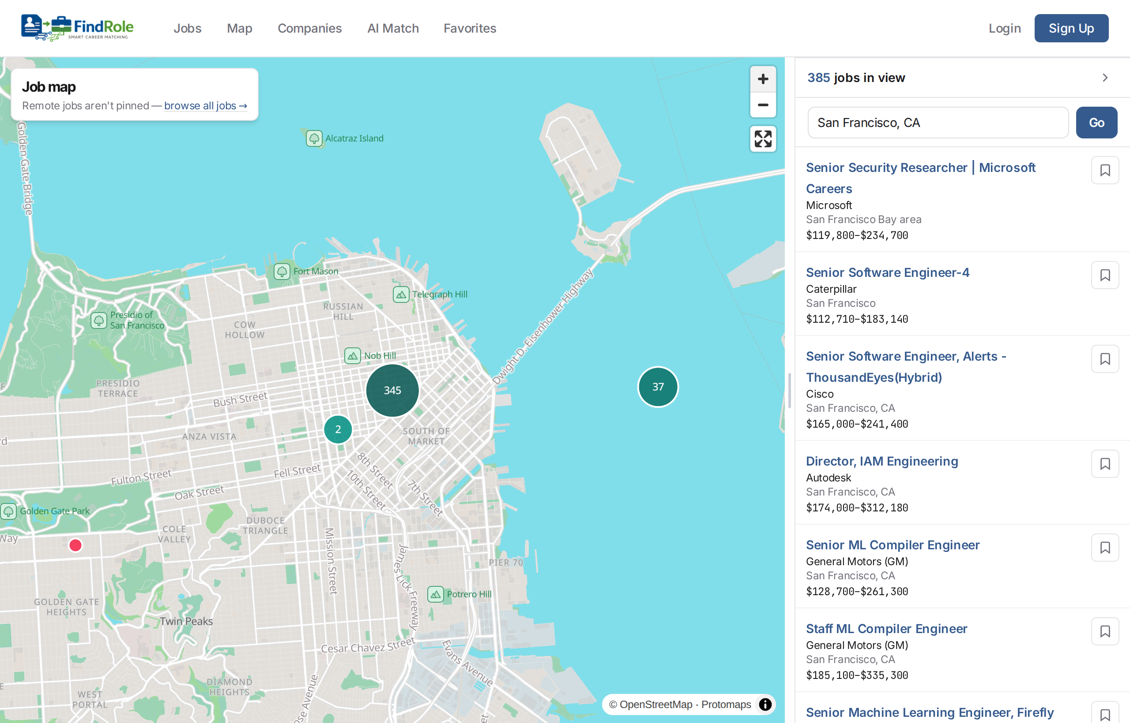Click the Twin Peaks map label
The width and height of the screenshot is (1130, 723).
pos(186,621)
